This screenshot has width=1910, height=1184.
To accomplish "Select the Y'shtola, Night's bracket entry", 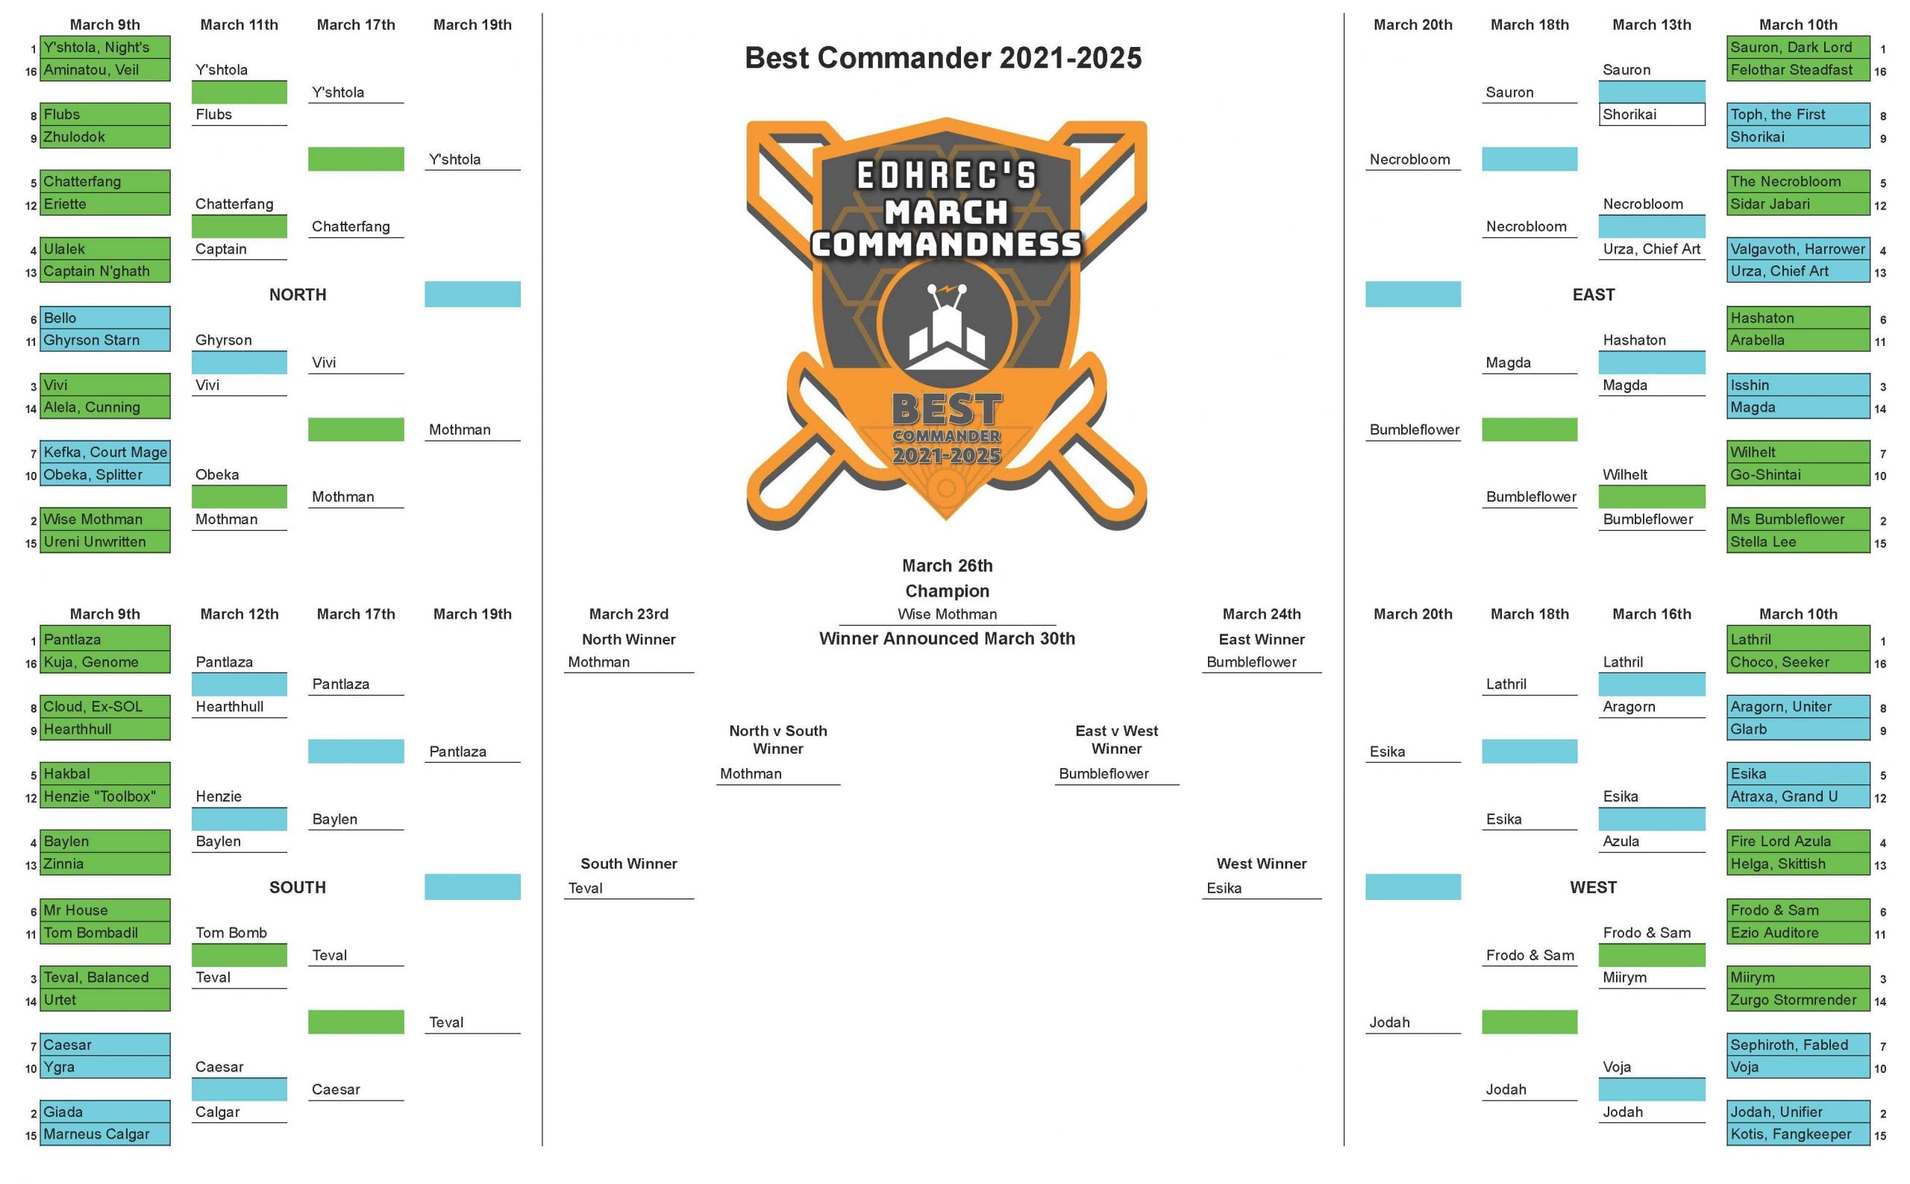I will pos(104,47).
